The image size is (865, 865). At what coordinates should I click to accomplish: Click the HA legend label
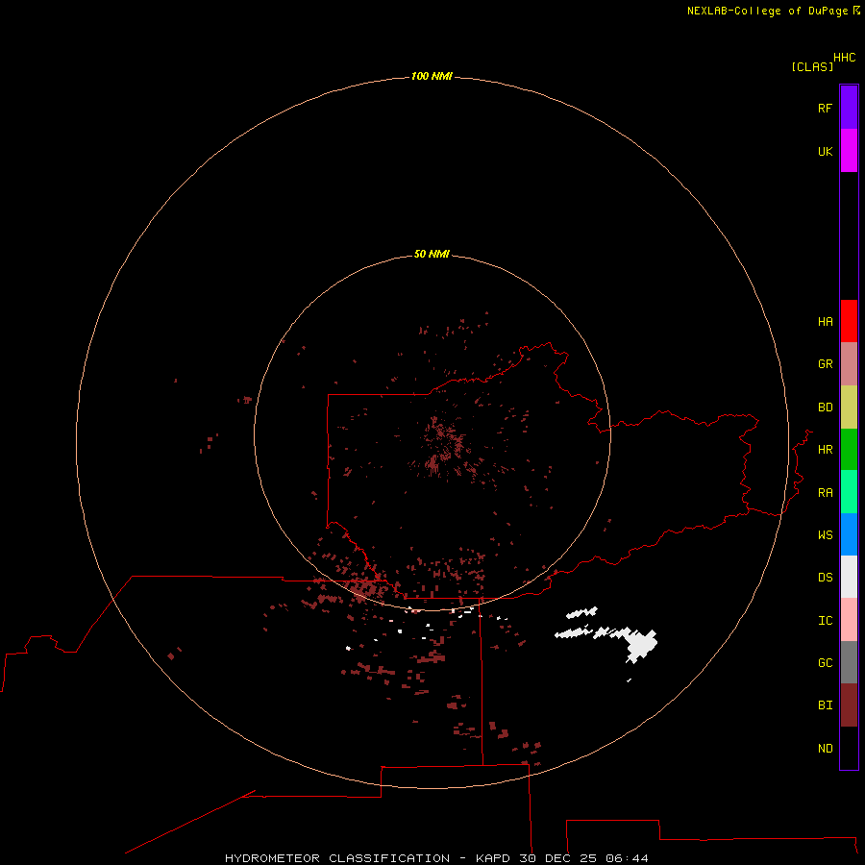tap(825, 321)
